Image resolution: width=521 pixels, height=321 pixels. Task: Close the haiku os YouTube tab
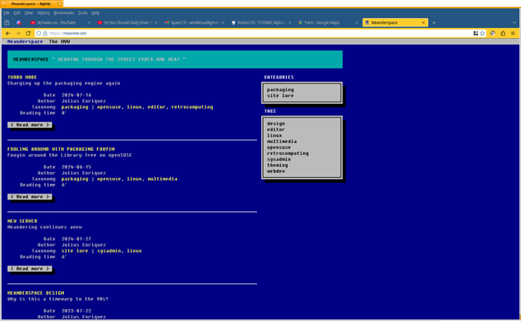point(89,23)
